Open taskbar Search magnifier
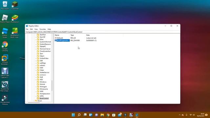This screenshot has height=118, width=210. (79, 115)
